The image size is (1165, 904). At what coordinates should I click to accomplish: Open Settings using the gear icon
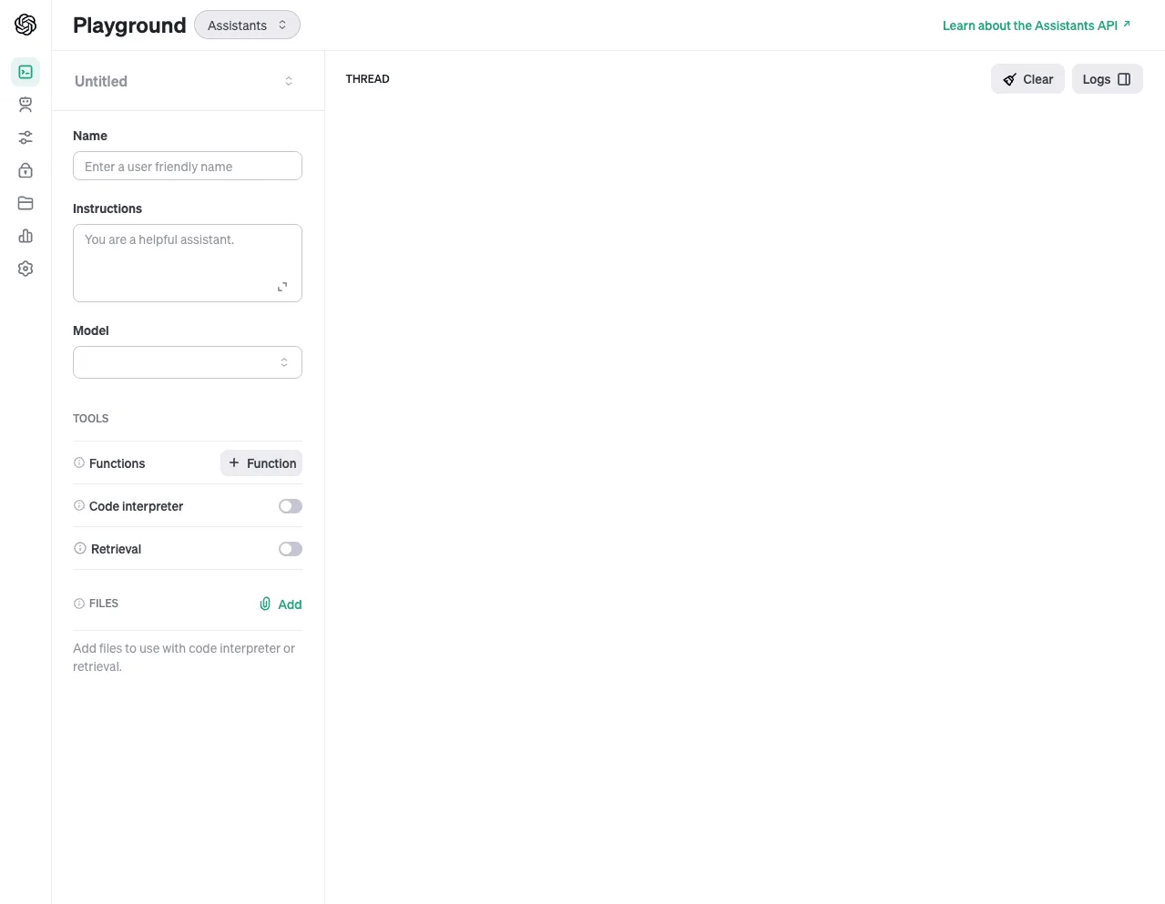click(25, 268)
